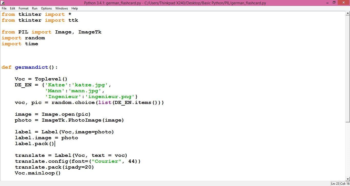Image resolution: width=350 pixels, height=186 pixels.
Task: Open the Run menu
Action: pyautogui.click(x=35, y=8)
